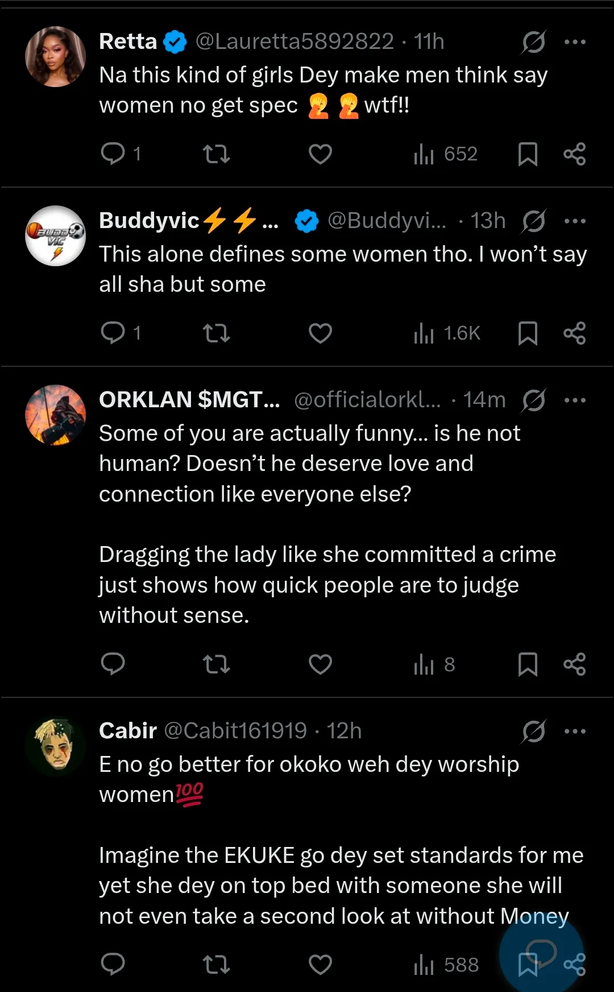Tap Buddyvic's profile picture

click(x=56, y=235)
